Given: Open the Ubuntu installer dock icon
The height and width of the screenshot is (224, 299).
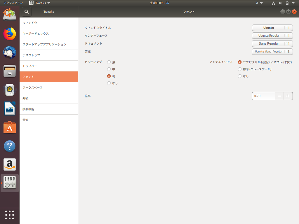Looking at the screenshot, I should 10,15.
